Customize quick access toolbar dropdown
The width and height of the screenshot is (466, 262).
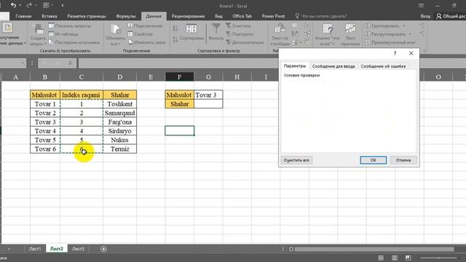pos(62,5)
